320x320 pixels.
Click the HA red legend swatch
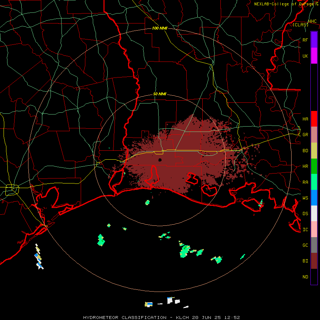[314, 119]
